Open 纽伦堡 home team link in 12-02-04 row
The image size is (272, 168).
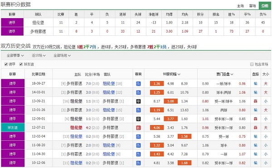tap(76, 136)
